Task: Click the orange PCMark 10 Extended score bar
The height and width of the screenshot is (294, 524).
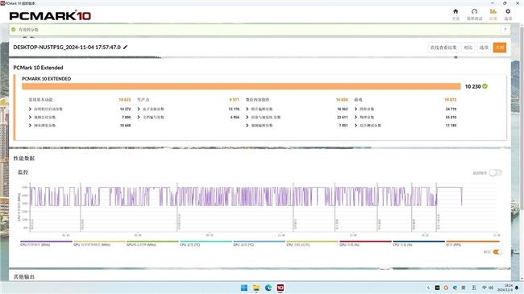Action: click(241, 86)
